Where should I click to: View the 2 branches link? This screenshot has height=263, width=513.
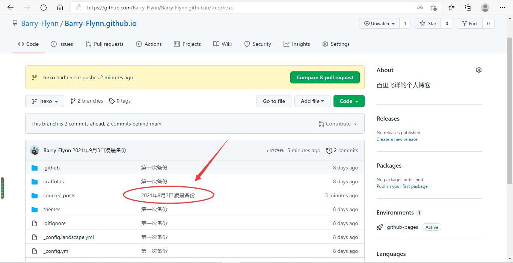pos(87,101)
